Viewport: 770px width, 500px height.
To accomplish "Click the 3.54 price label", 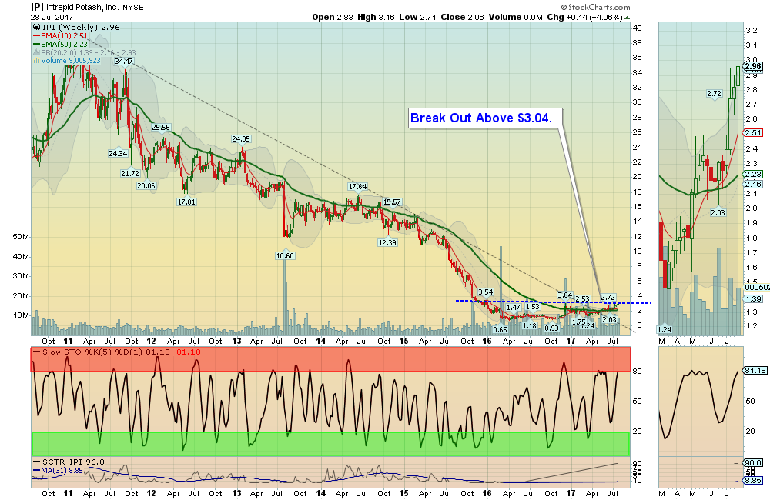I will (486, 292).
